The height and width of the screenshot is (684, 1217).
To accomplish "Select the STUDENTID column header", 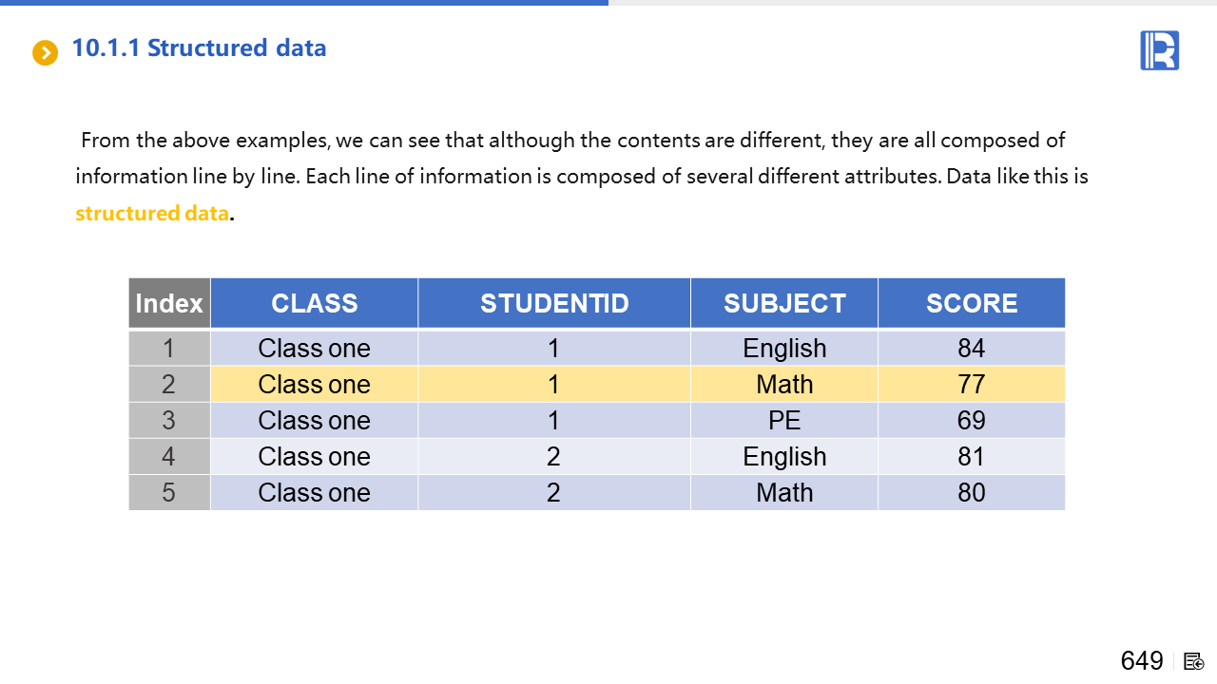I will (x=554, y=303).
